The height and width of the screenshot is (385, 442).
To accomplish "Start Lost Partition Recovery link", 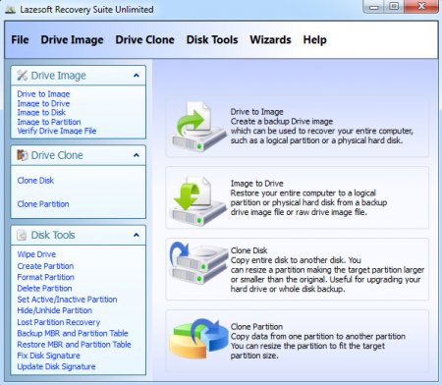I will point(59,322).
